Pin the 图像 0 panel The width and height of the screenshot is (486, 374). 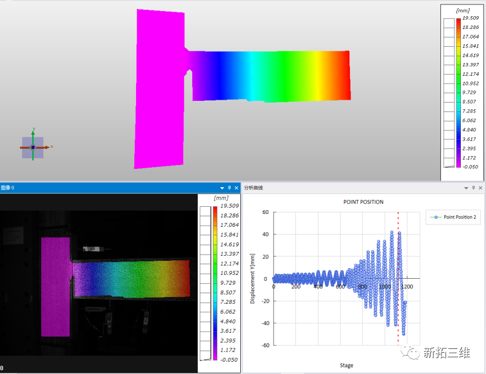230,188
